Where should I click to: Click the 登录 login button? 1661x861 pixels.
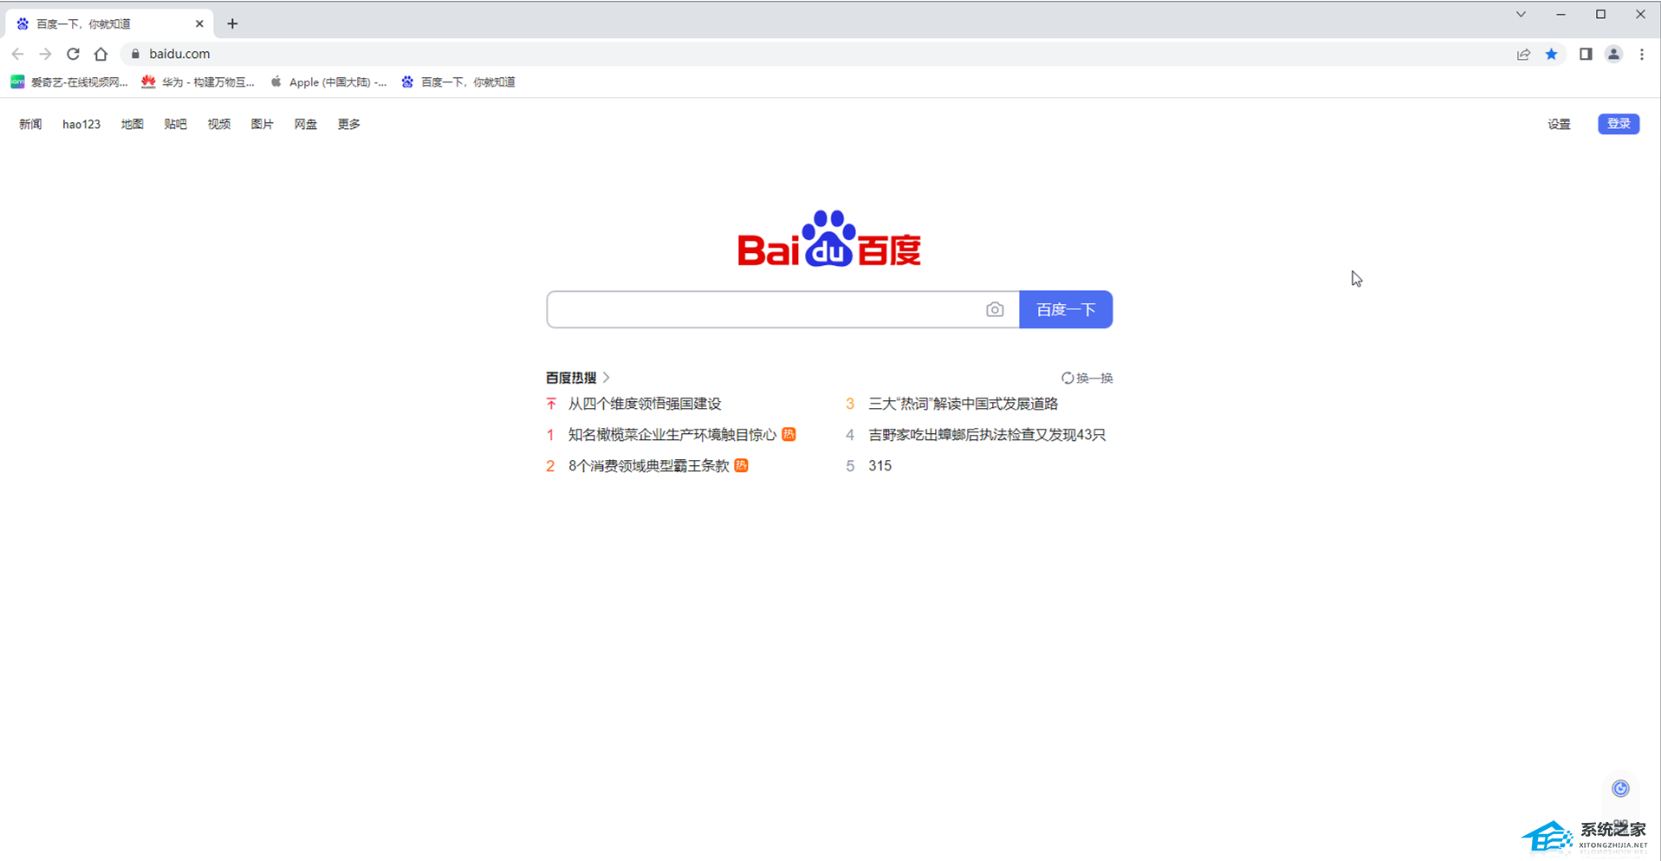(1619, 124)
